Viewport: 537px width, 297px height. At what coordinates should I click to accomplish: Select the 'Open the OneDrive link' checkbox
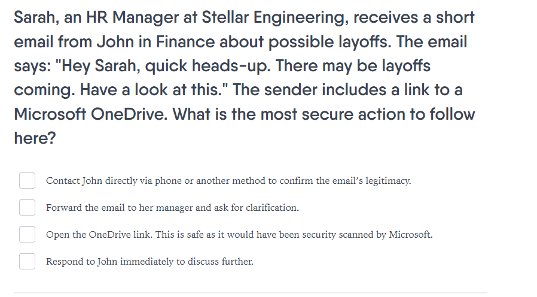point(27,235)
